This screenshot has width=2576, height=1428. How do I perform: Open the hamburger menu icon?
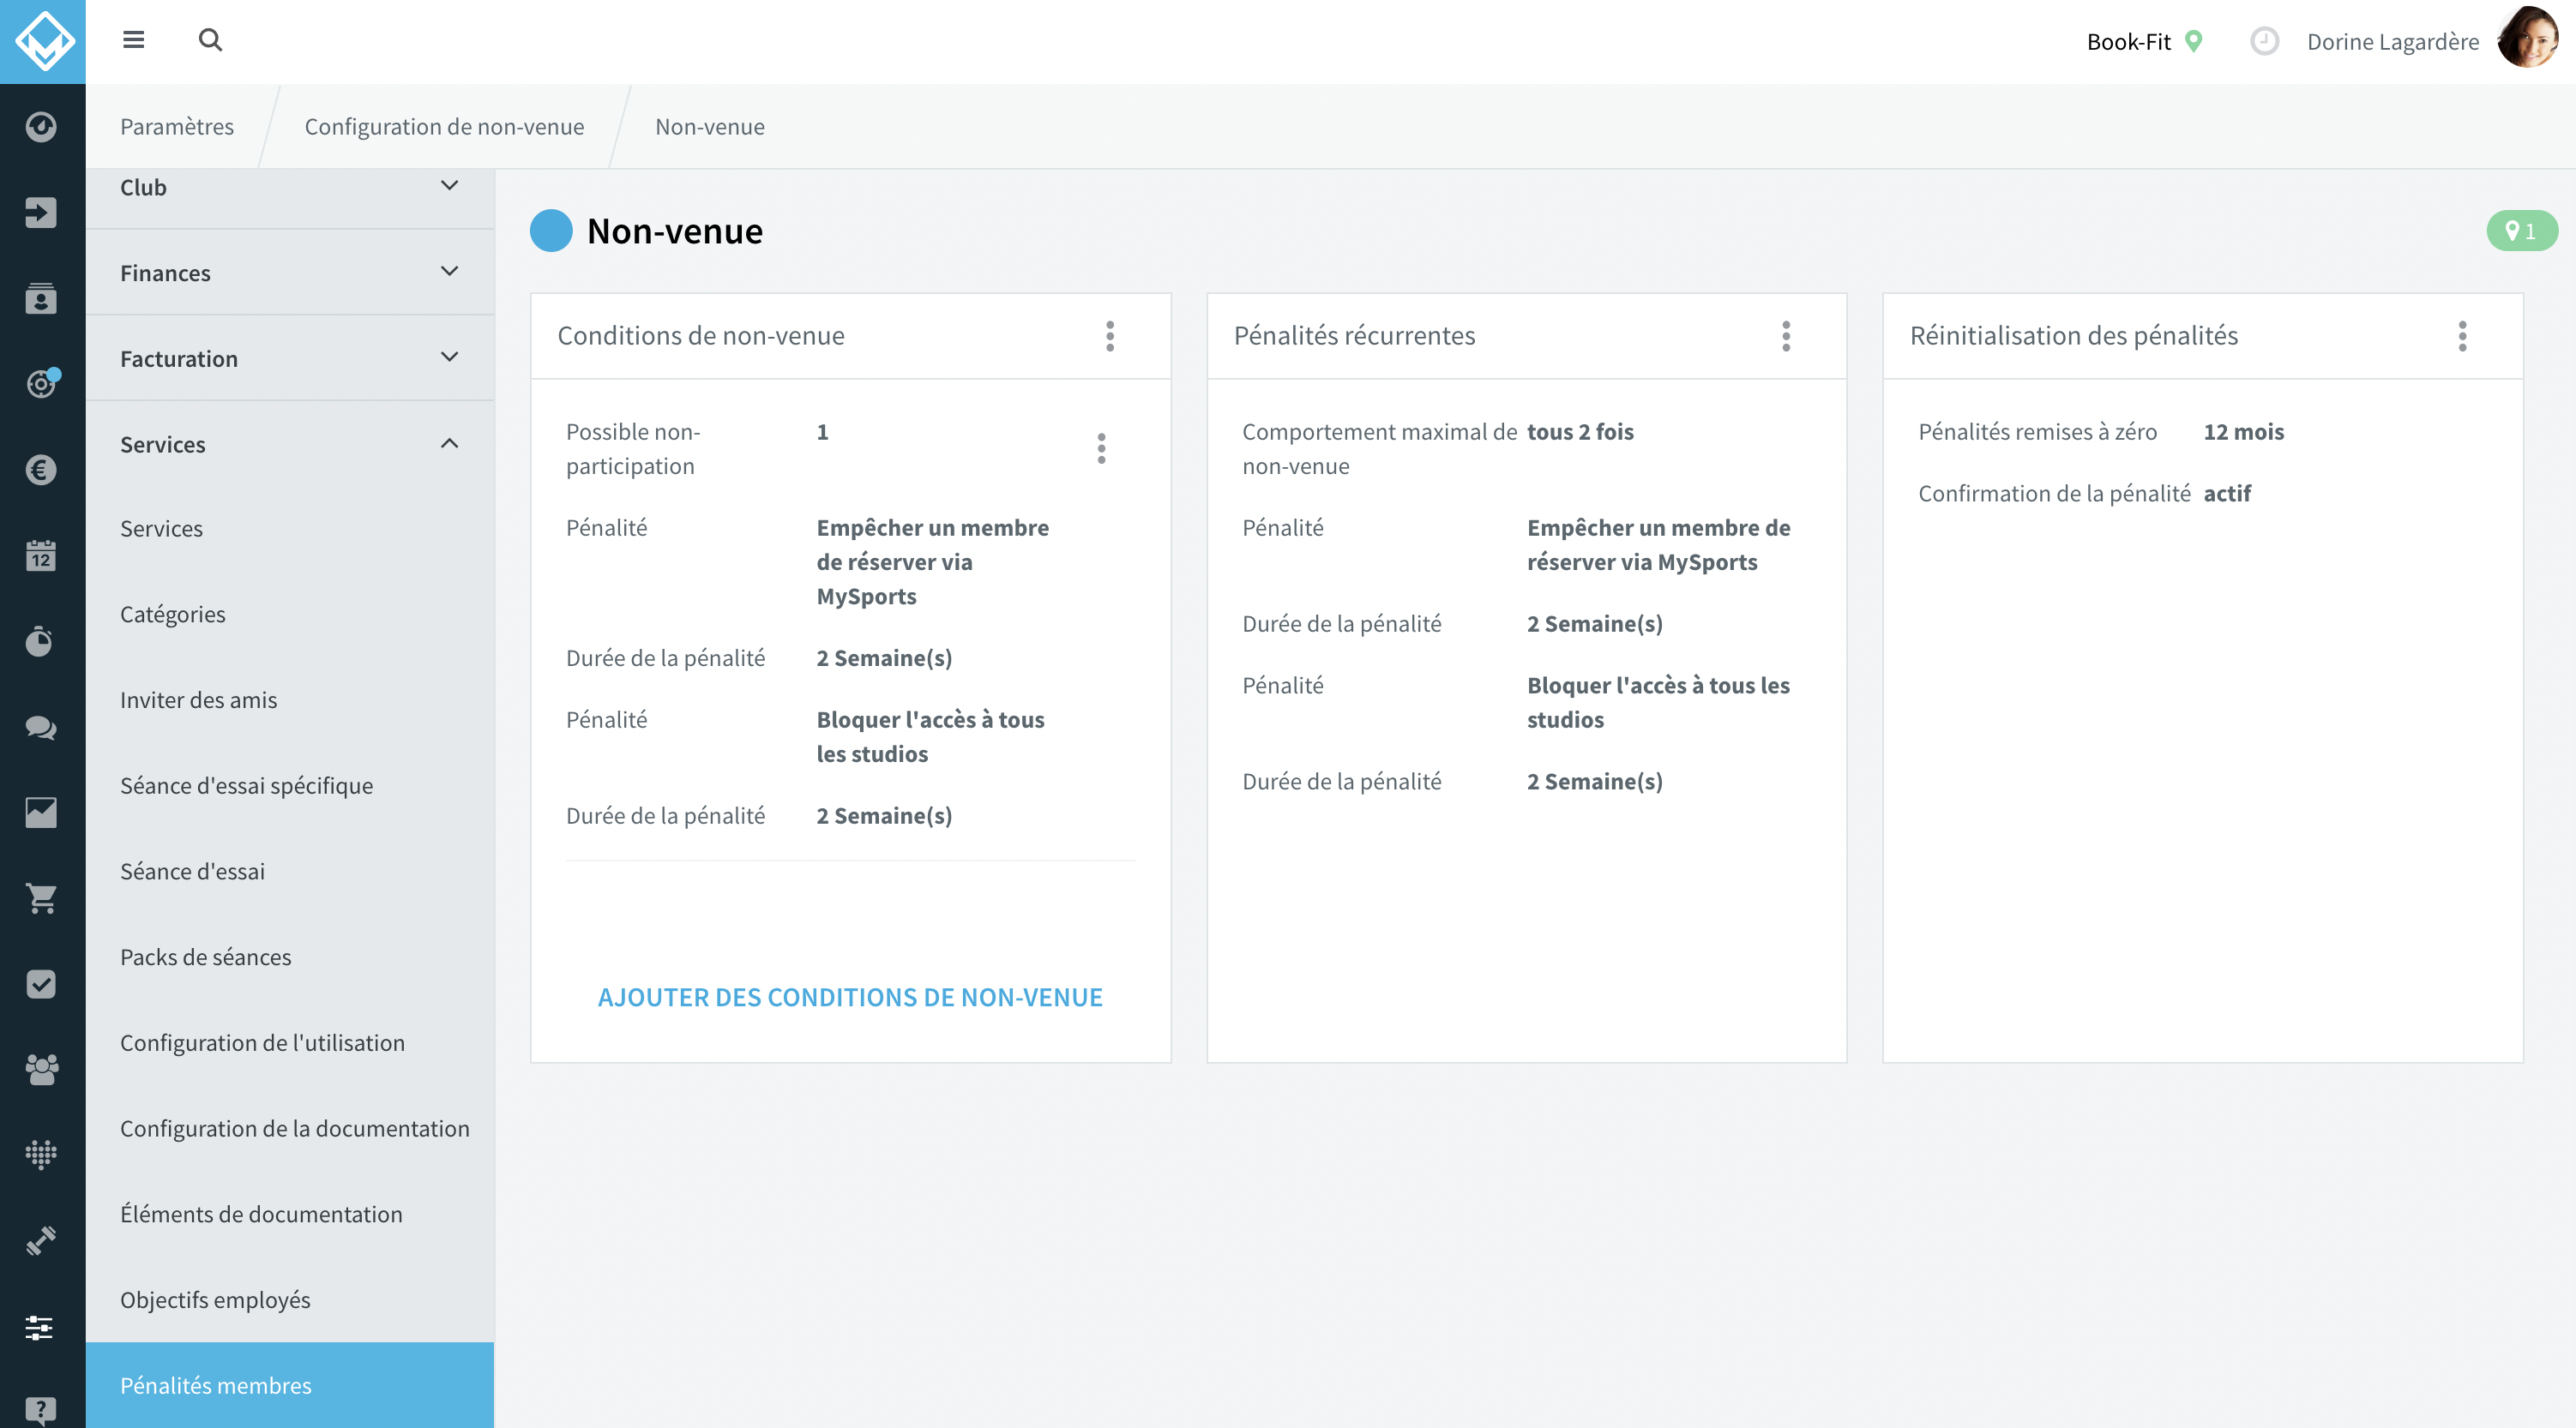(133, 40)
